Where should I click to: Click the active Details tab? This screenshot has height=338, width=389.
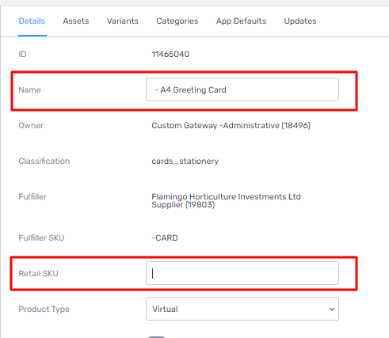(x=32, y=21)
